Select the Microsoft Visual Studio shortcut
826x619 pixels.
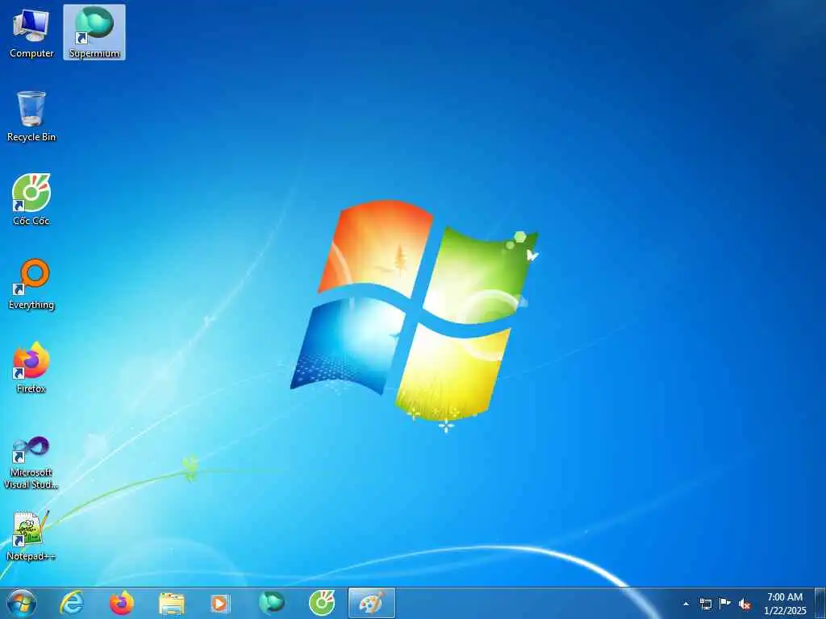pyautogui.click(x=31, y=463)
